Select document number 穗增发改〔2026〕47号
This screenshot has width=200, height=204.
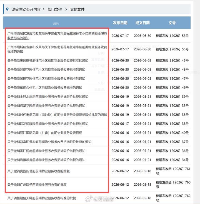[172, 78]
